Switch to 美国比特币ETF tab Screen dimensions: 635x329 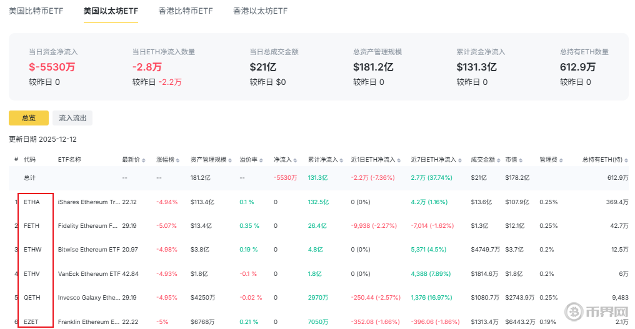(x=36, y=11)
